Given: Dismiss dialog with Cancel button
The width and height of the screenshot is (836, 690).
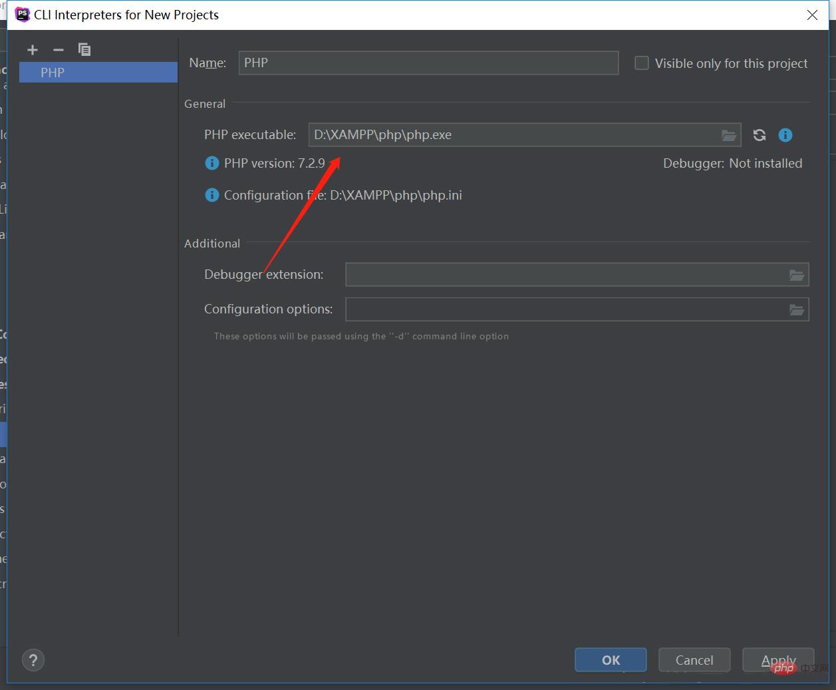Looking at the screenshot, I should [694, 660].
